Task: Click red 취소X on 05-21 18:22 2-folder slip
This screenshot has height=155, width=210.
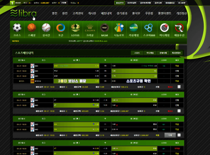Action: (x=170, y=111)
